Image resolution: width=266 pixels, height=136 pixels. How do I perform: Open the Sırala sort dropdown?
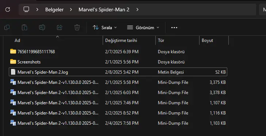105,28
